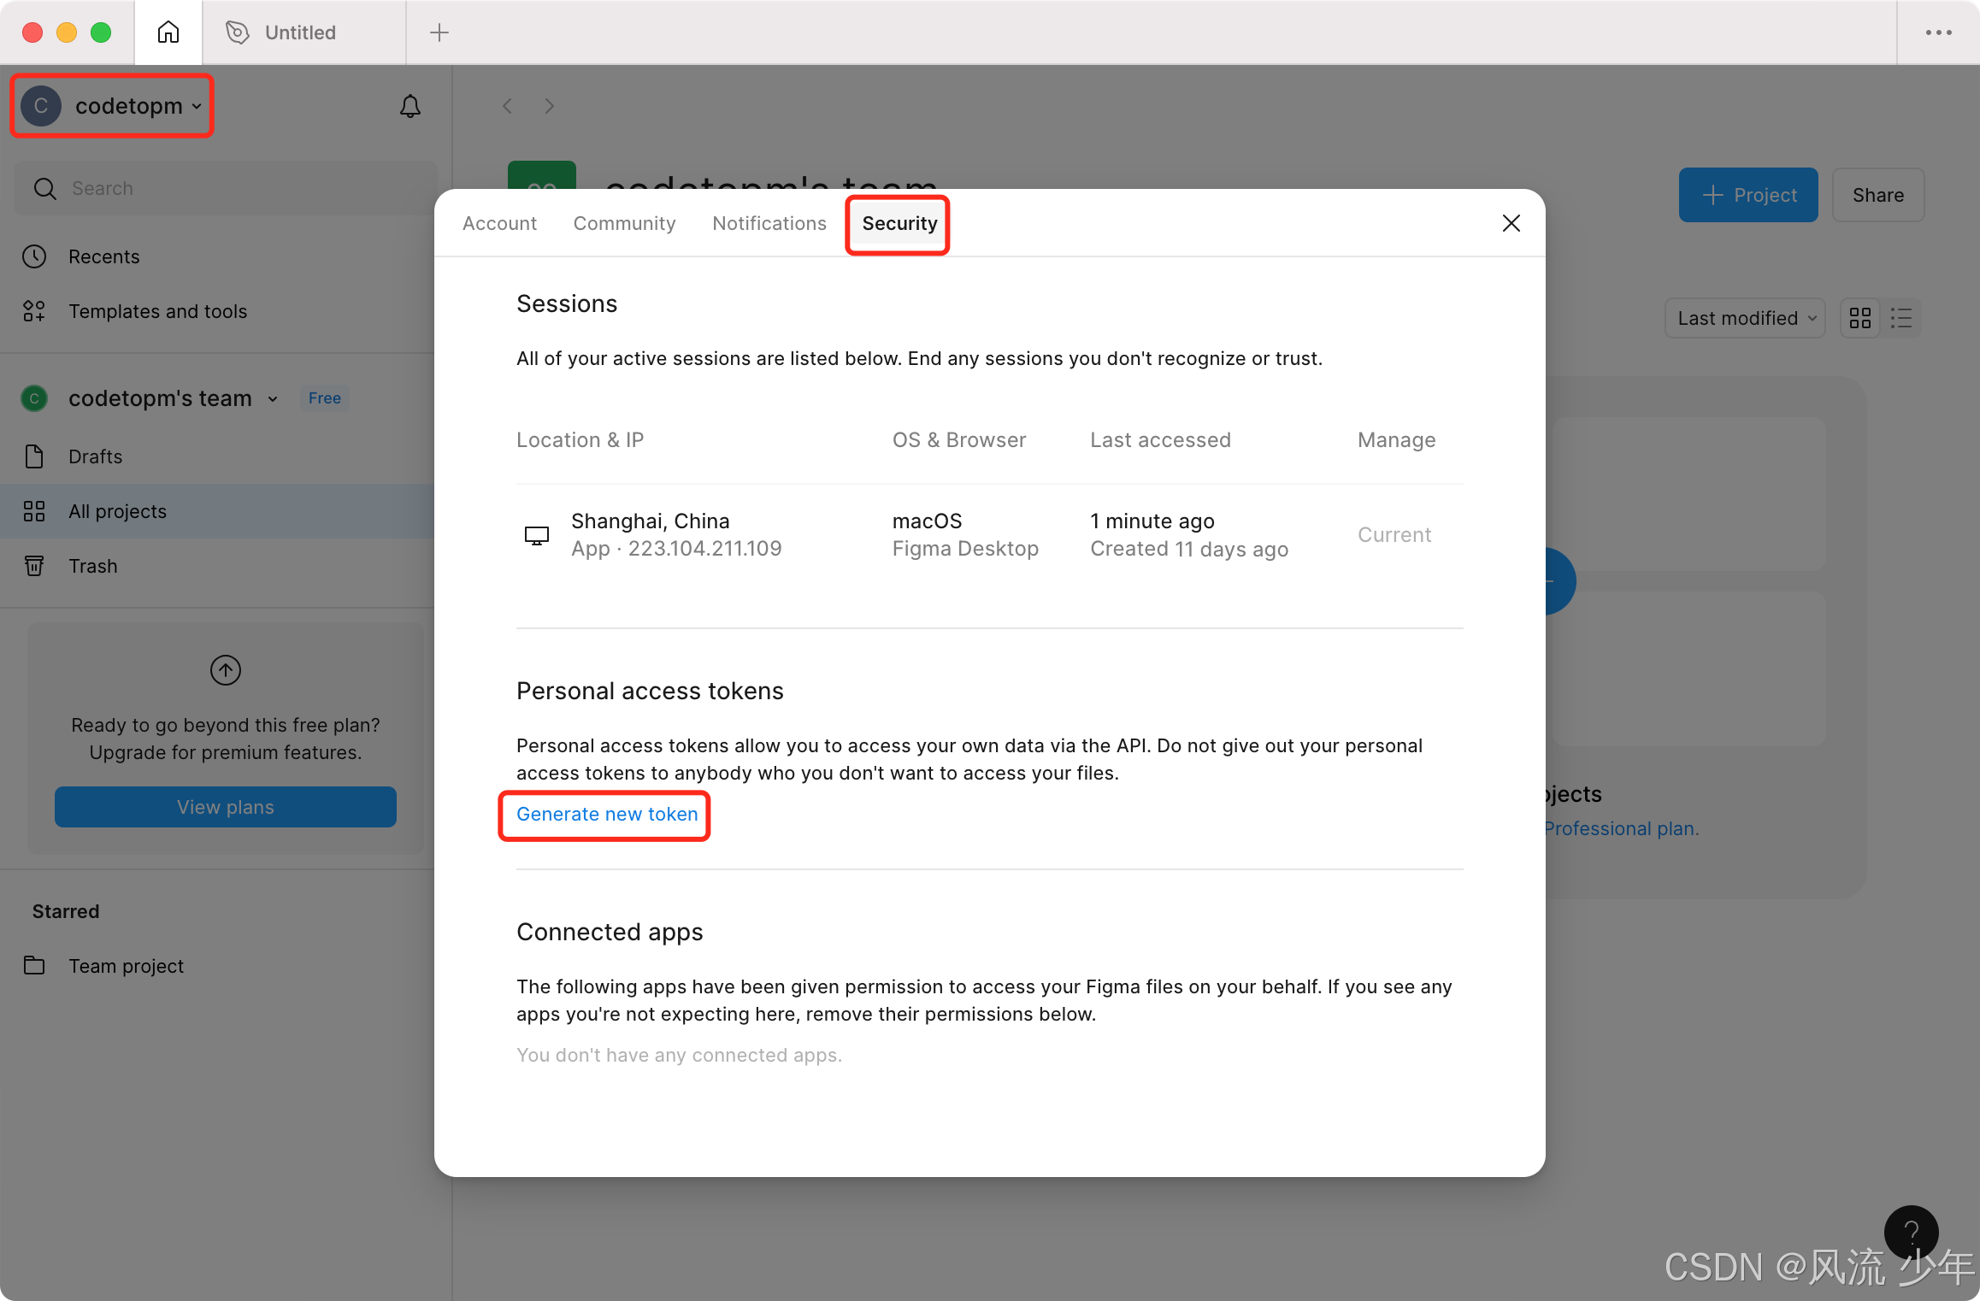The width and height of the screenshot is (1980, 1301).
Task: Create a new Project button
Action: pyautogui.click(x=1748, y=195)
